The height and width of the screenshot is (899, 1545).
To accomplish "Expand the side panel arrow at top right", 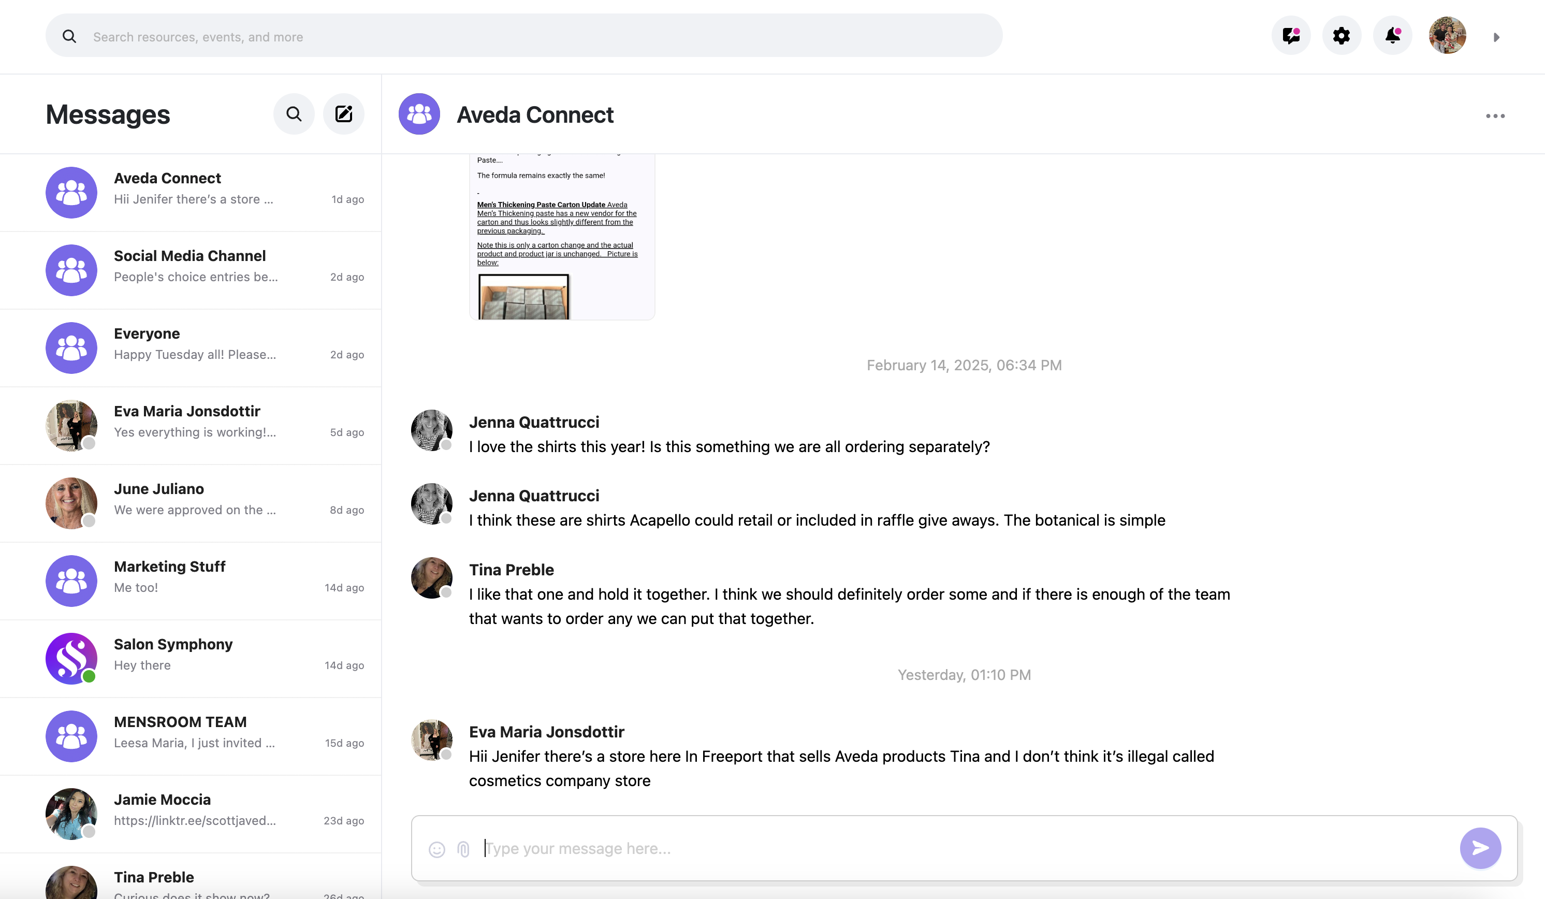I will click(x=1496, y=37).
